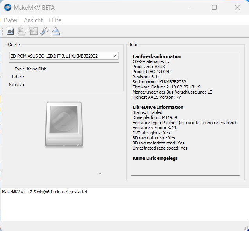Click the large gray drive image

pyautogui.click(x=64, y=125)
